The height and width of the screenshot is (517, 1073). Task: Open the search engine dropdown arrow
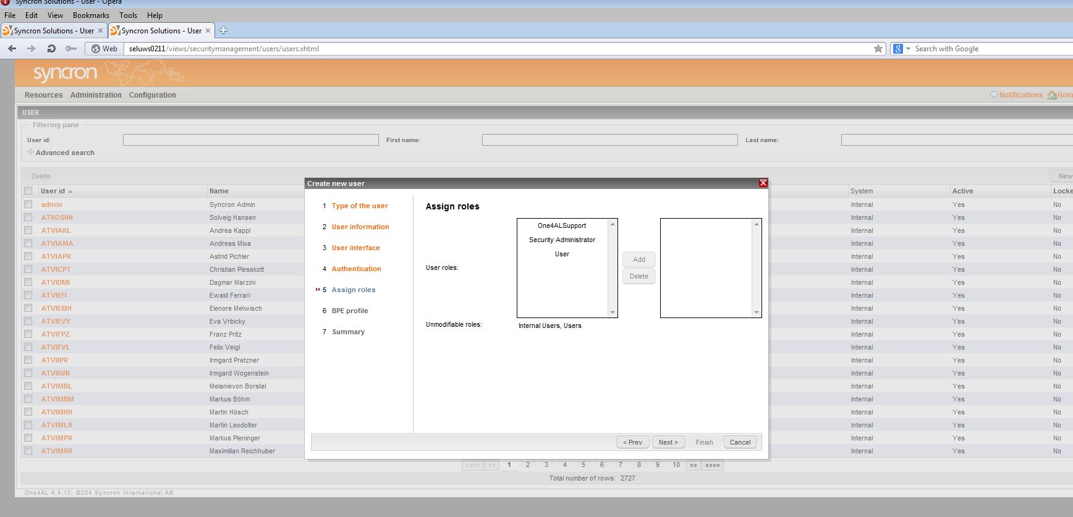[908, 49]
